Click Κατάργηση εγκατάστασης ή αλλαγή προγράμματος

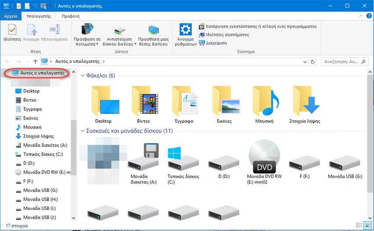point(258,26)
